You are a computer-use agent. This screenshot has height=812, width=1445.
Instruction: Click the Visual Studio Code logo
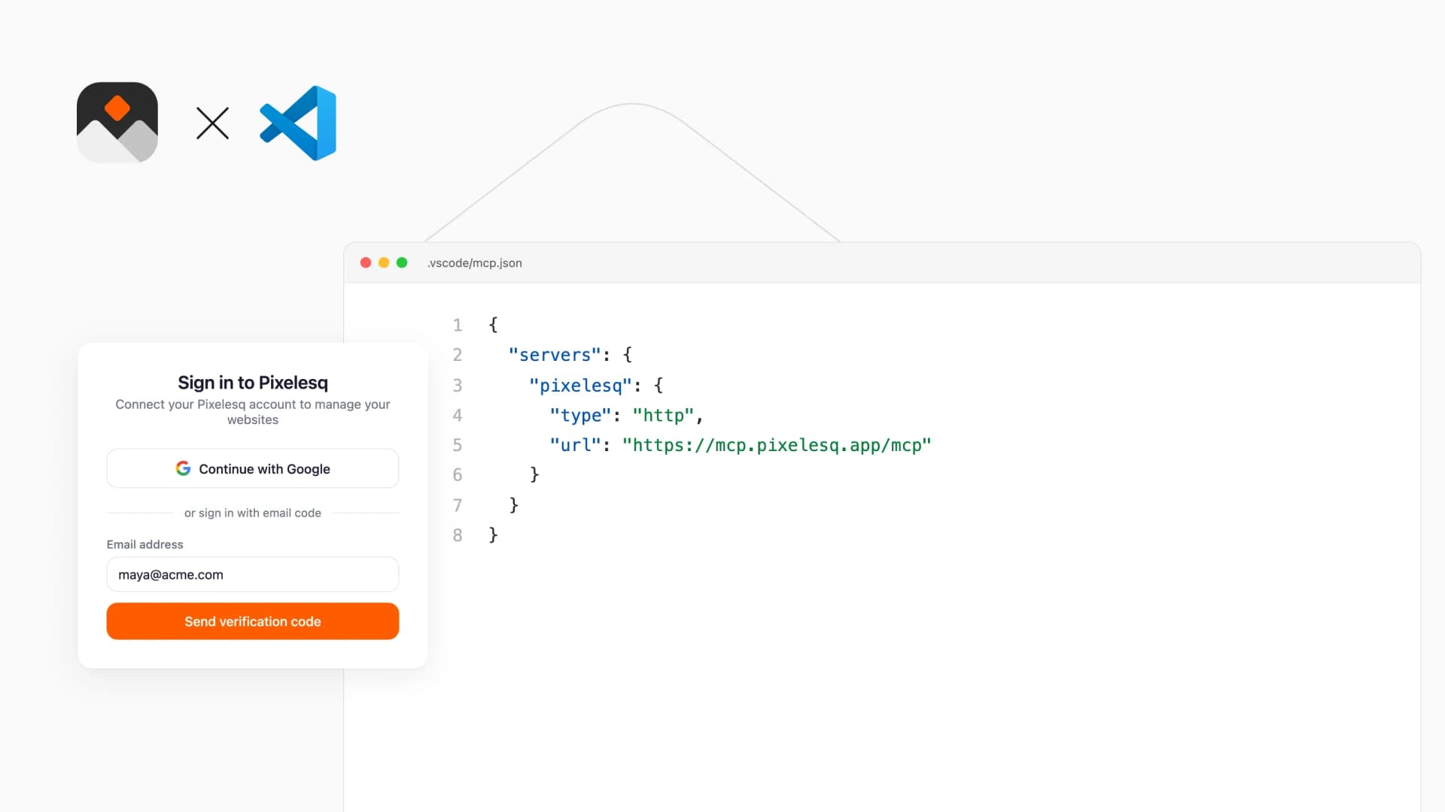[x=298, y=123]
